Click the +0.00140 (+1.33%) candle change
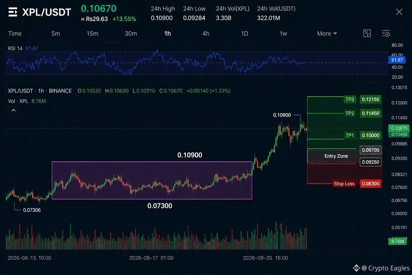412x275 pixels. click(208, 91)
